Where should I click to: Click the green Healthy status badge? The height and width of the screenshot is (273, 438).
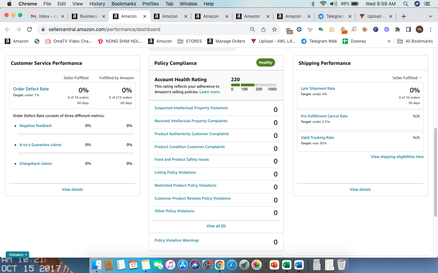266,62
